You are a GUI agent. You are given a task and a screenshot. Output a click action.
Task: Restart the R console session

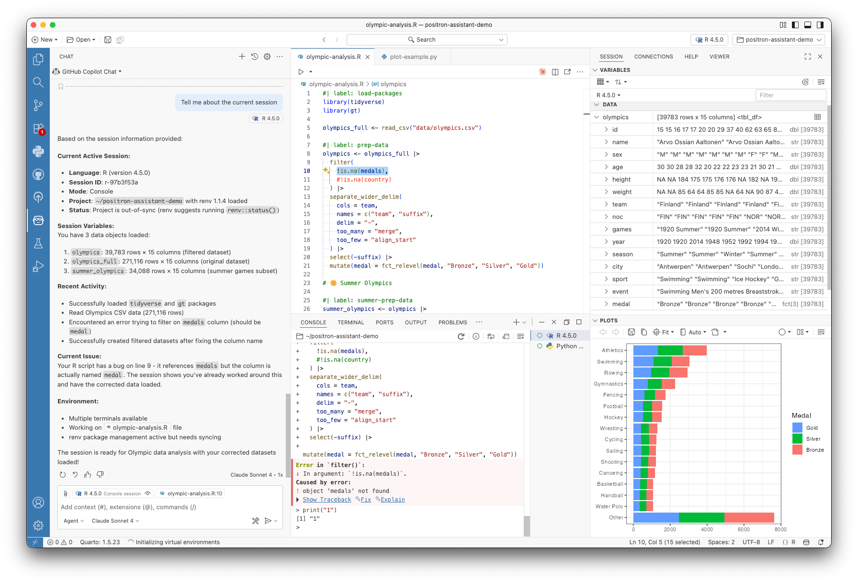461,336
